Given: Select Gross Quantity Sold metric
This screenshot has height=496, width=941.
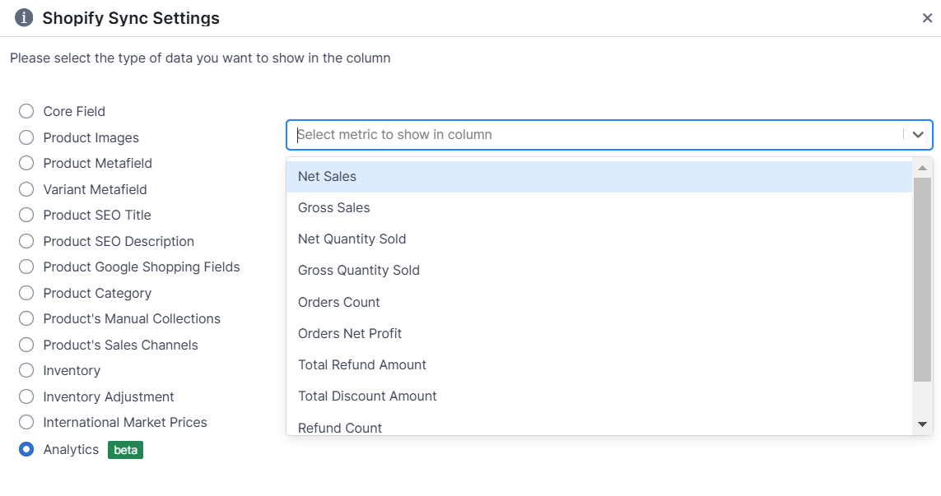Looking at the screenshot, I should pos(358,270).
